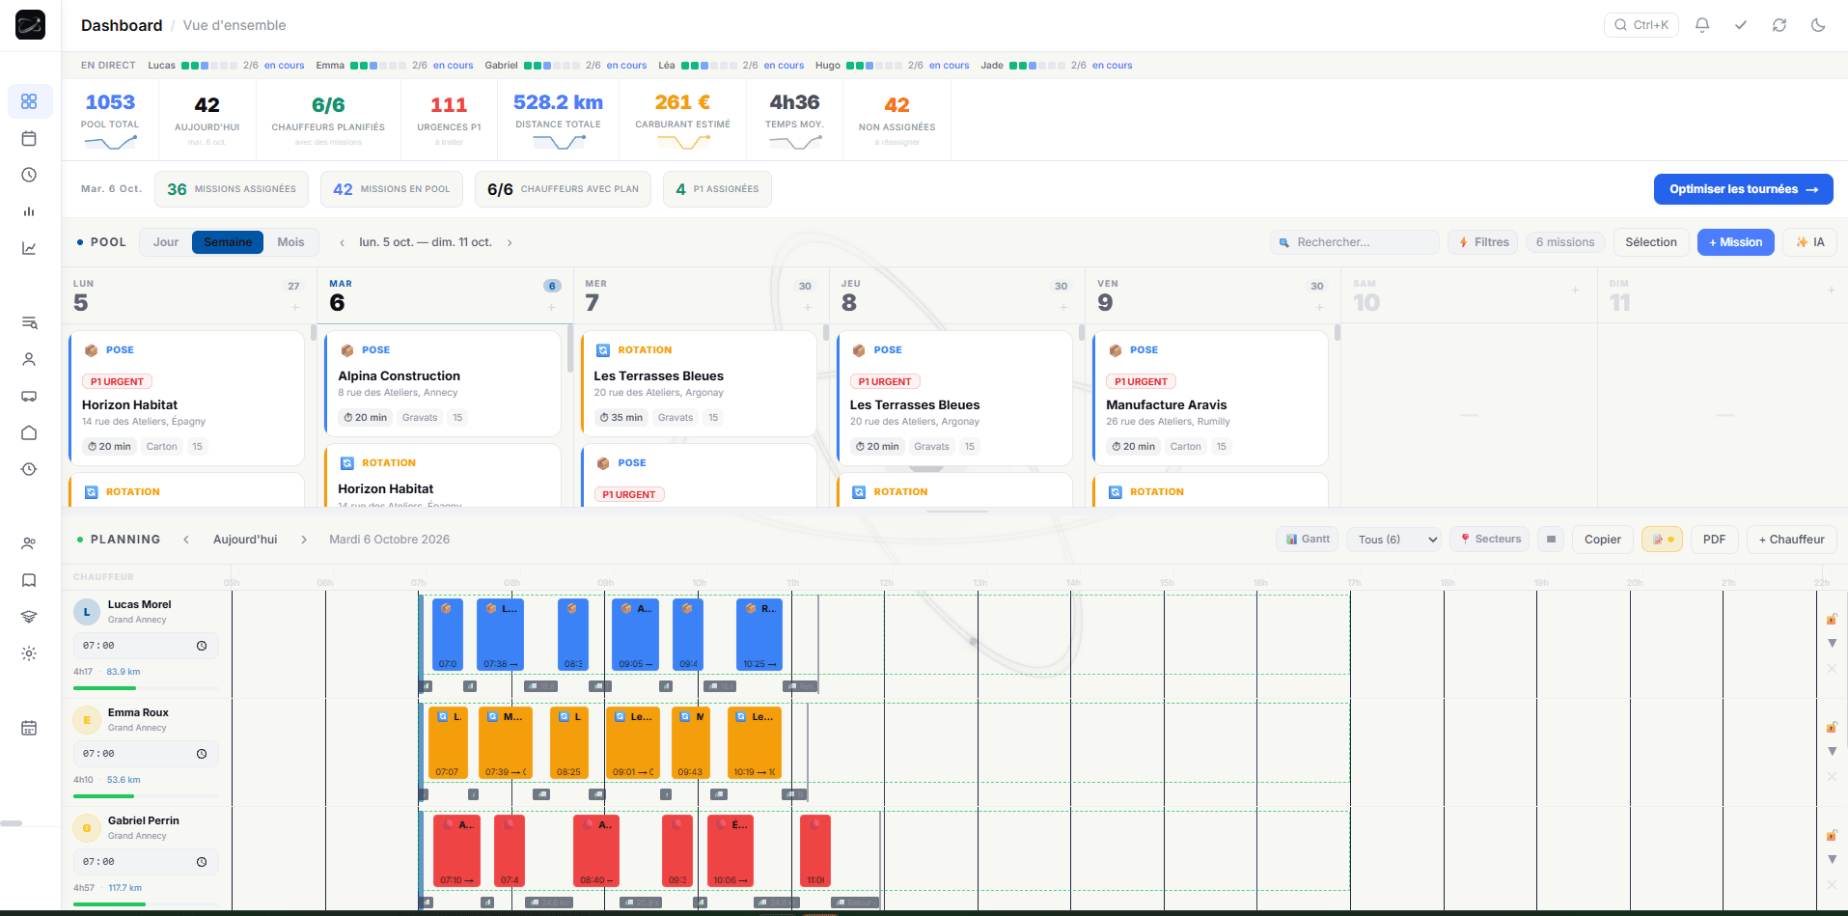Open the calendar icon in left sidebar
The image size is (1848, 916).
[x=29, y=138]
